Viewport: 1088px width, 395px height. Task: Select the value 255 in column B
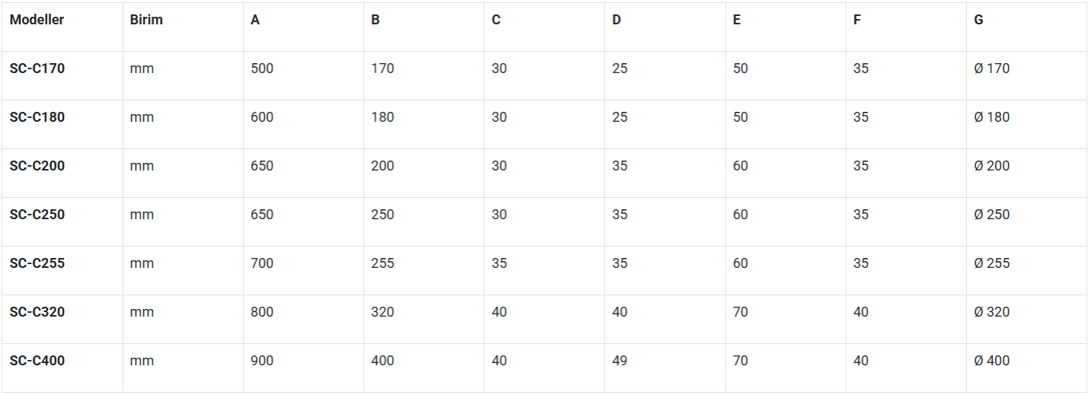pyautogui.click(x=382, y=263)
